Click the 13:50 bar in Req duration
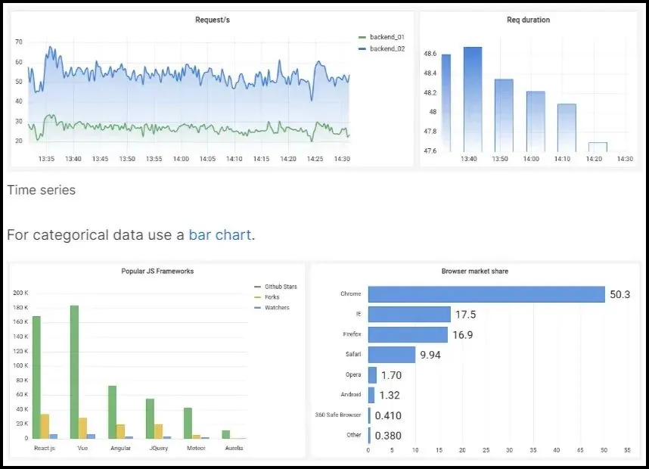This screenshot has width=649, height=469. [504, 116]
